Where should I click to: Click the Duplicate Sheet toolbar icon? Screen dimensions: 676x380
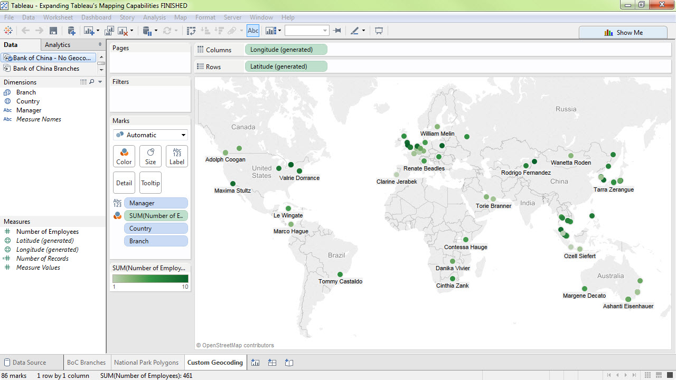click(x=109, y=31)
